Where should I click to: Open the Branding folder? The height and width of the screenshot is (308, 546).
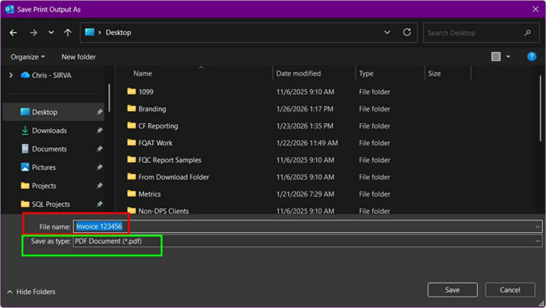click(x=151, y=109)
